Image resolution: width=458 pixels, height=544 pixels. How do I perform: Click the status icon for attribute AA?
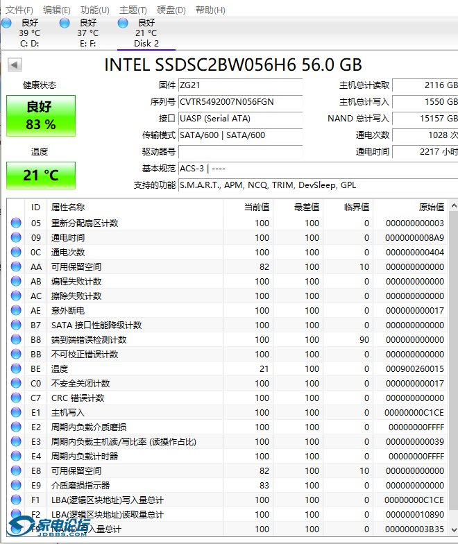pyautogui.click(x=16, y=266)
